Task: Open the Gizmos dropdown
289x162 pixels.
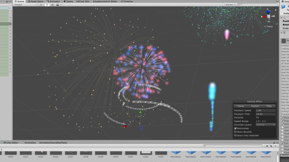Action: tap(230, 5)
